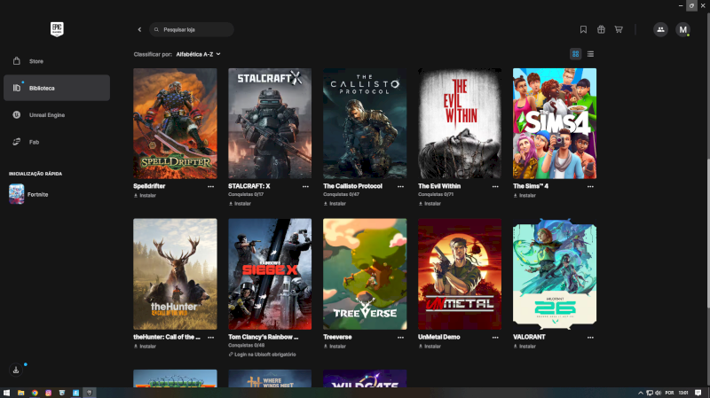710x398 pixels.
Task: Open The Sims 4 options menu
Action: (590, 186)
